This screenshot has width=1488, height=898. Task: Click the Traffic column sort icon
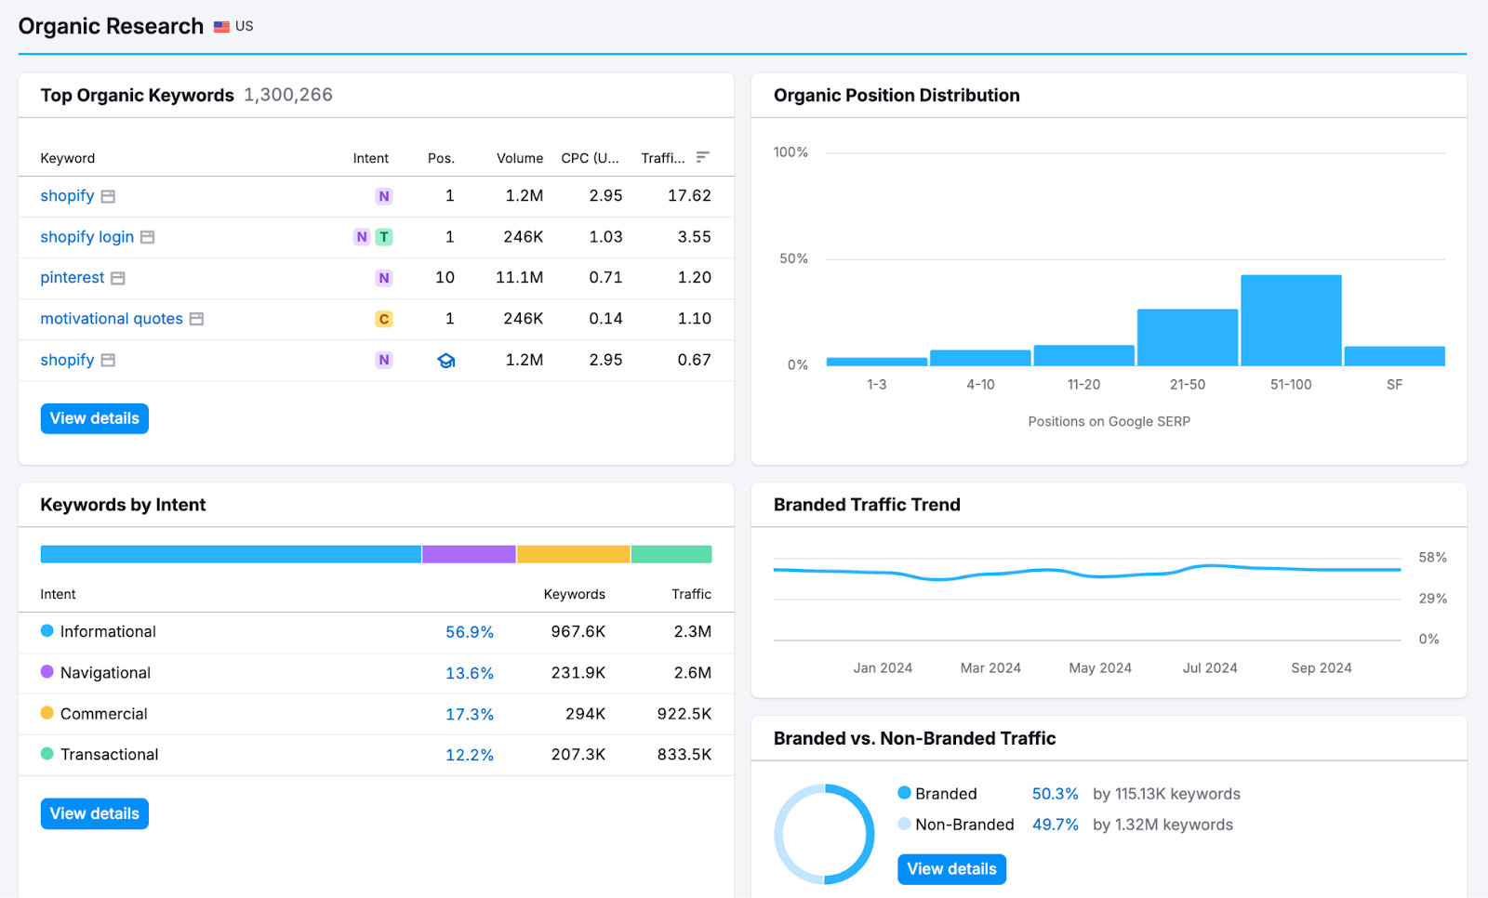pyautogui.click(x=703, y=157)
